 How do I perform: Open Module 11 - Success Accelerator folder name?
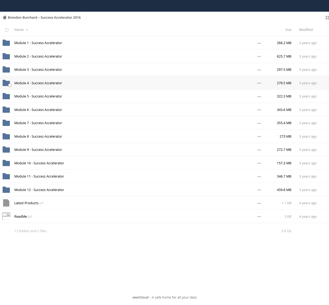(x=39, y=176)
